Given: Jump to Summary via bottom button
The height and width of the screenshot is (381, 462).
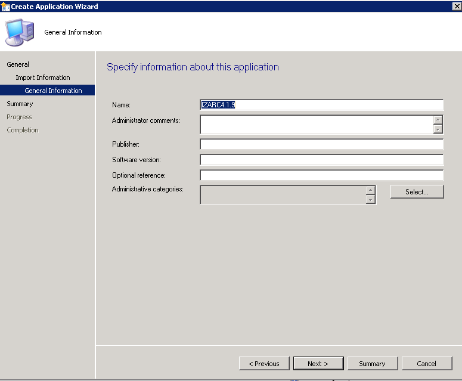Looking at the screenshot, I should pos(373,364).
